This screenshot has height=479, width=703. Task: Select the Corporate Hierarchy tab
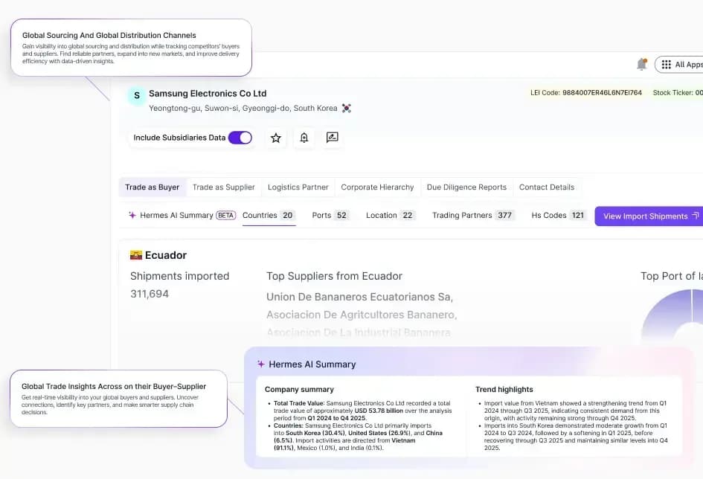(x=377, y=187)
